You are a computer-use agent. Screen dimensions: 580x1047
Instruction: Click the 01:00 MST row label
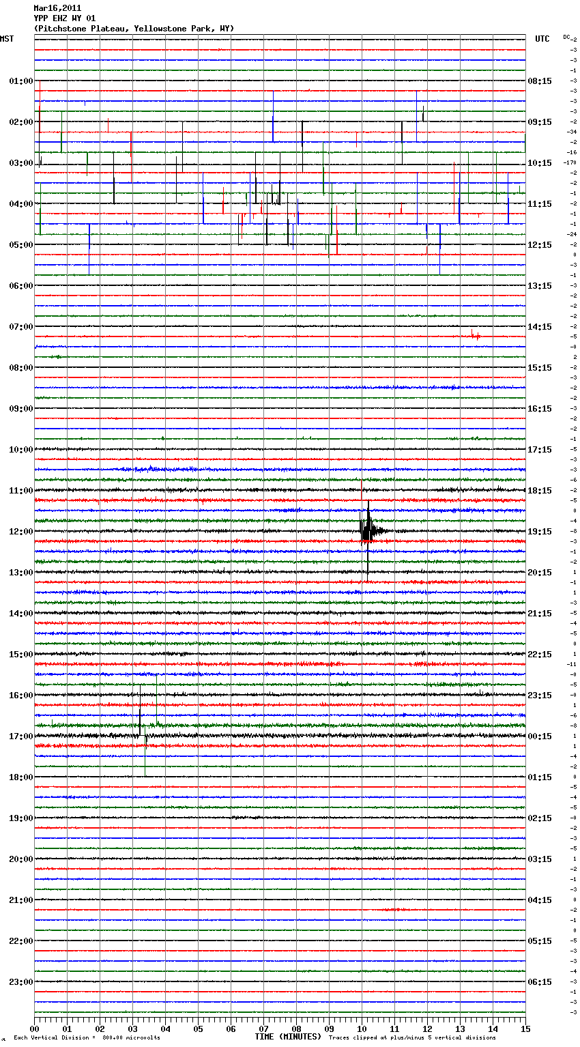click(x=20, y=81)
